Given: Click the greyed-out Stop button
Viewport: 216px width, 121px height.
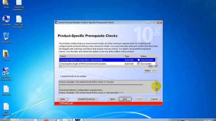Looking at the screenshot, I should pyautogui.click(x=155, y=71).
